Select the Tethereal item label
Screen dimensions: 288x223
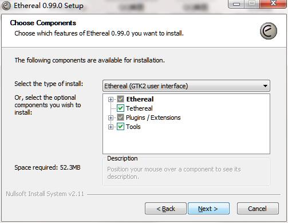pyautogui.click(x=139, y=108)
